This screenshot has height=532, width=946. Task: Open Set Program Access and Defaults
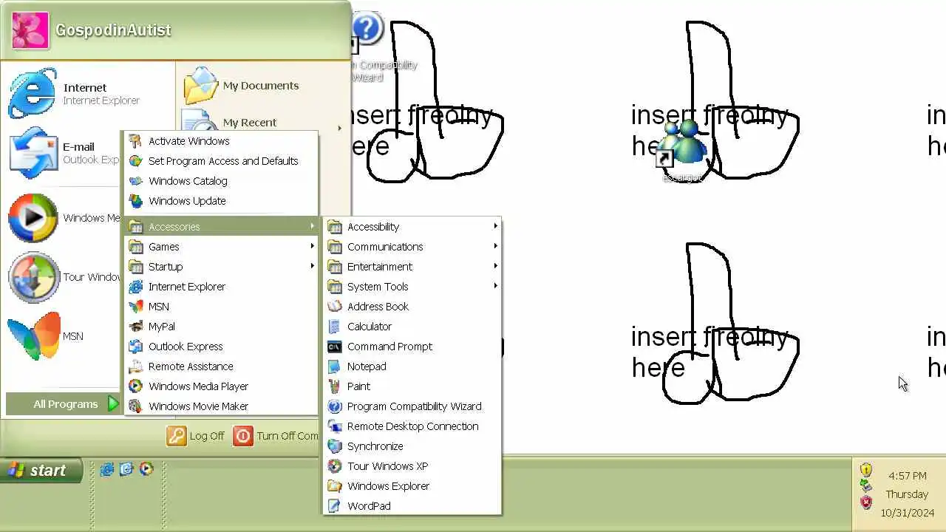[x=222, y=161]
